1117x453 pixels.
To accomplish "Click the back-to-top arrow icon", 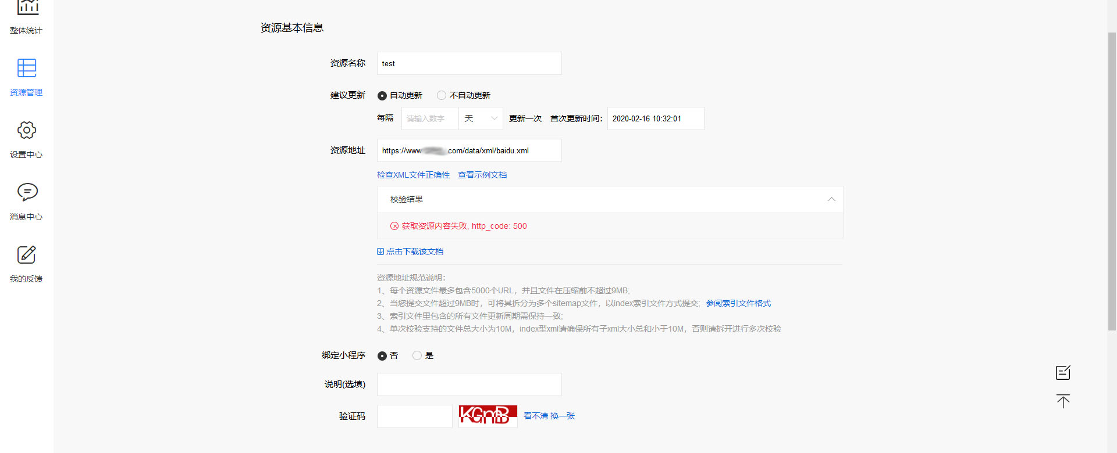I will [x=1063, y=401].
